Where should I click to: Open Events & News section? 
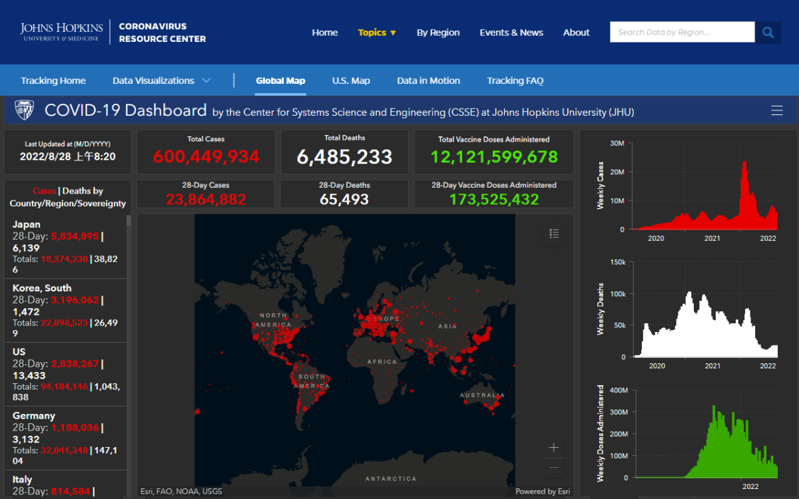tap(511, 33)
